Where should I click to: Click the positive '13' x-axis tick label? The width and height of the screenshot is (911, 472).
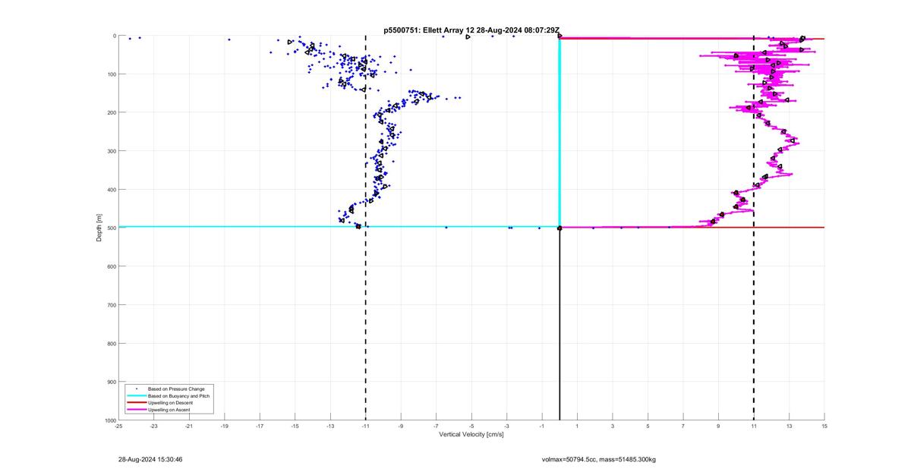click(x=789, y=426)
